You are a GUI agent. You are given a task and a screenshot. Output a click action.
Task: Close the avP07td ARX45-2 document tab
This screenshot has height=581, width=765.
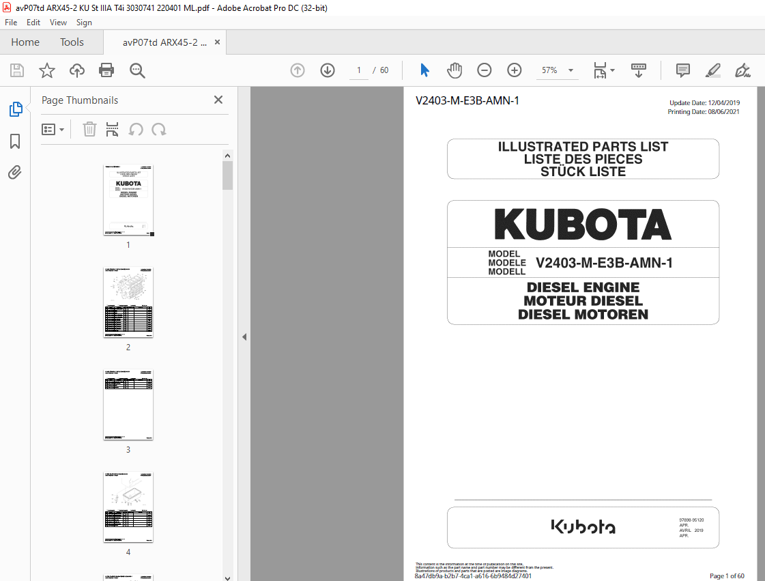(217, 42)
